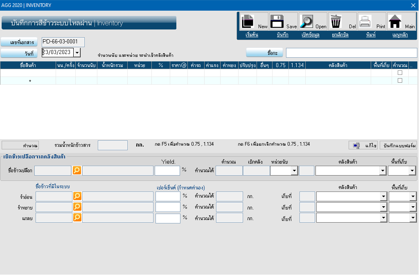Click the New document toolbar icon

pos(248,21)
